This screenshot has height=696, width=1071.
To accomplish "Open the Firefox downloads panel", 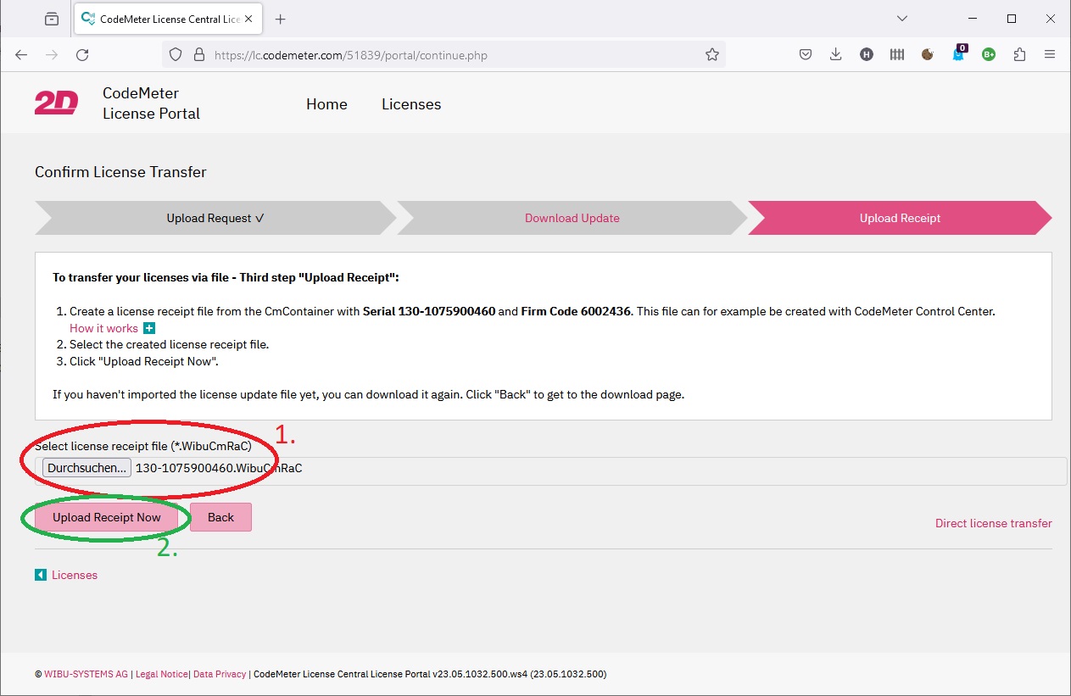I will [x=835, y=55].
